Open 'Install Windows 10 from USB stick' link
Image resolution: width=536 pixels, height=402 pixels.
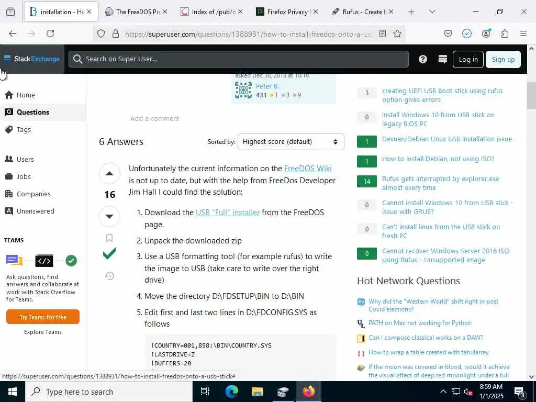click(x=438, y=119)
